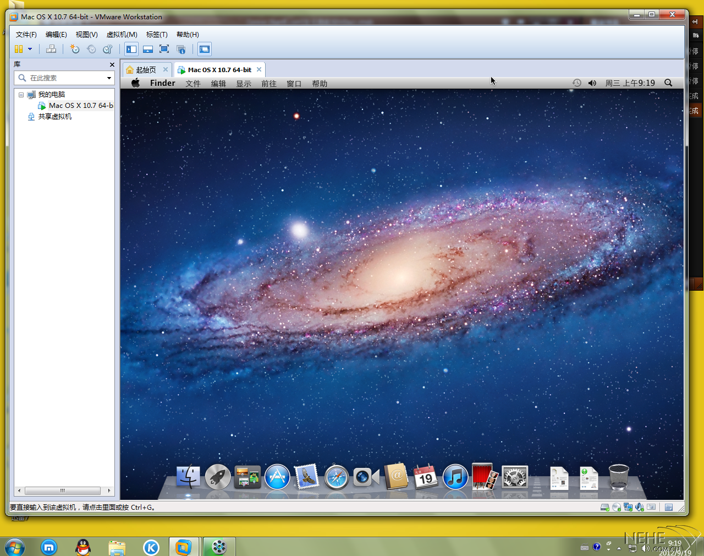Open System Preferences gear in the Dock
The image size is (704, 556).
[515, 477]
